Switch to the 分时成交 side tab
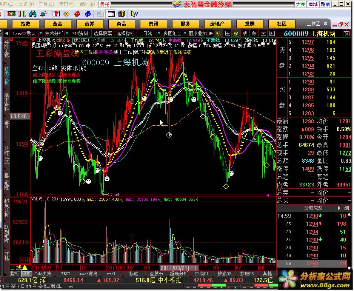This screenshot has height=291, width=354. coord(6,155)
